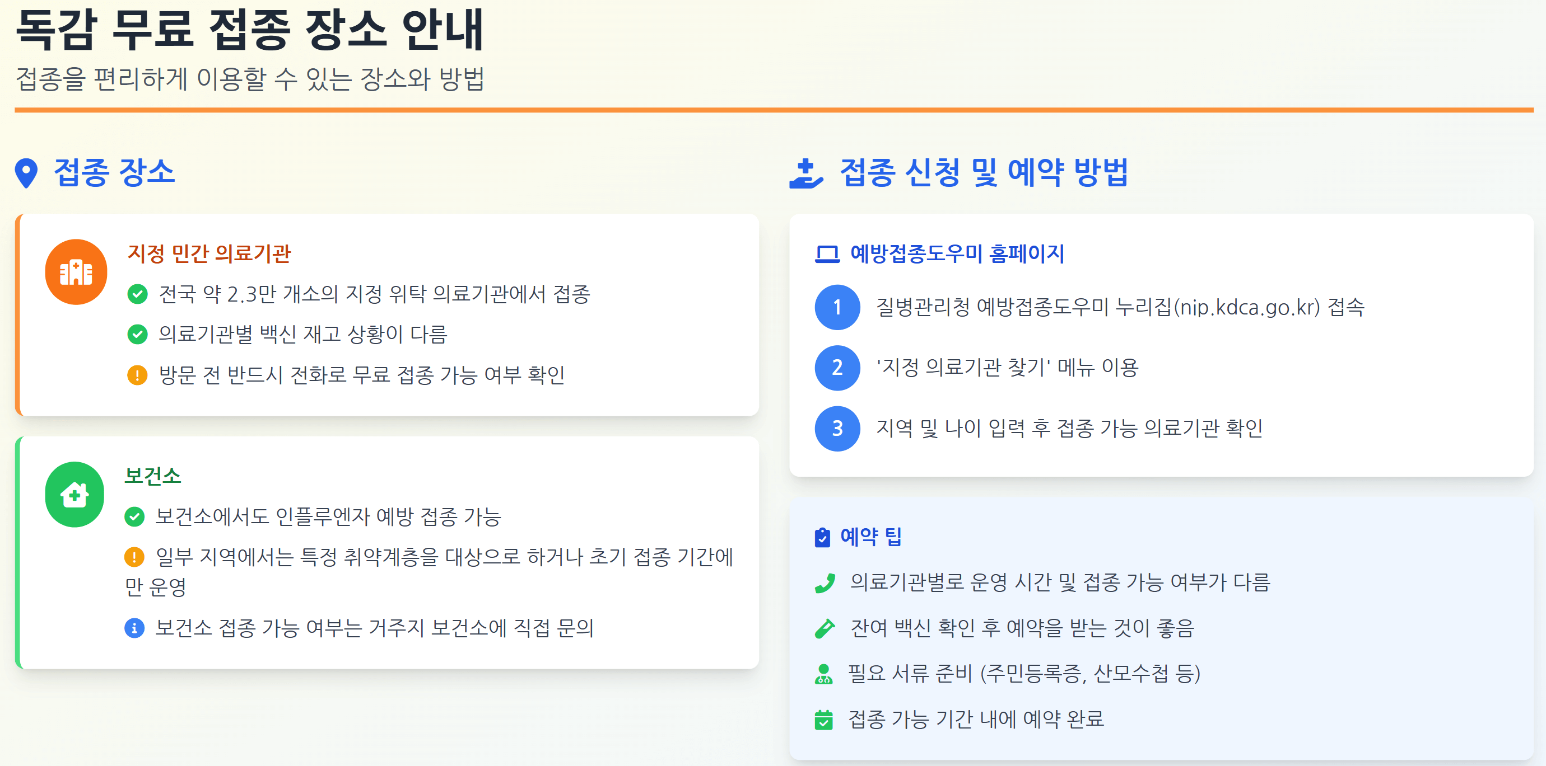
Task: Open the 지정 민간 의료기관 section heading
Action: pos(209,254)
